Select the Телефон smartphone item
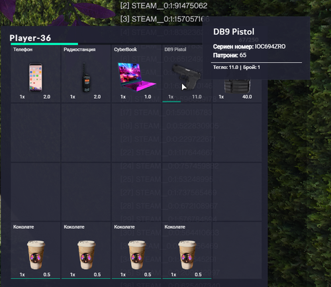 click(x=36, y=78)
